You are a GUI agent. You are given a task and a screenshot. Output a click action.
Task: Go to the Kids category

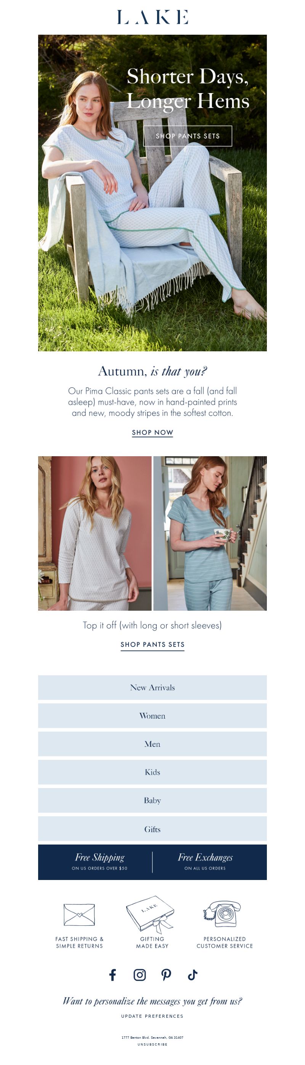point(152,771)
